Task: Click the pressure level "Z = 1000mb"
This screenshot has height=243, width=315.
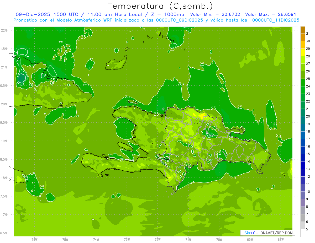Action: pyautogui.click(x=167, y=14)
